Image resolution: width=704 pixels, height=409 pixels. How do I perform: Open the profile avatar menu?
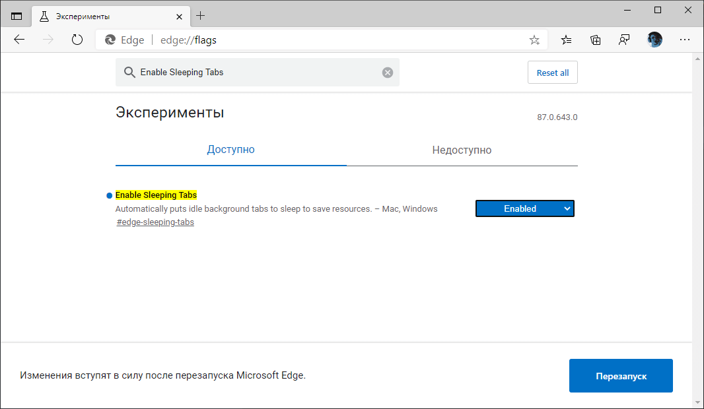[654, 40]
